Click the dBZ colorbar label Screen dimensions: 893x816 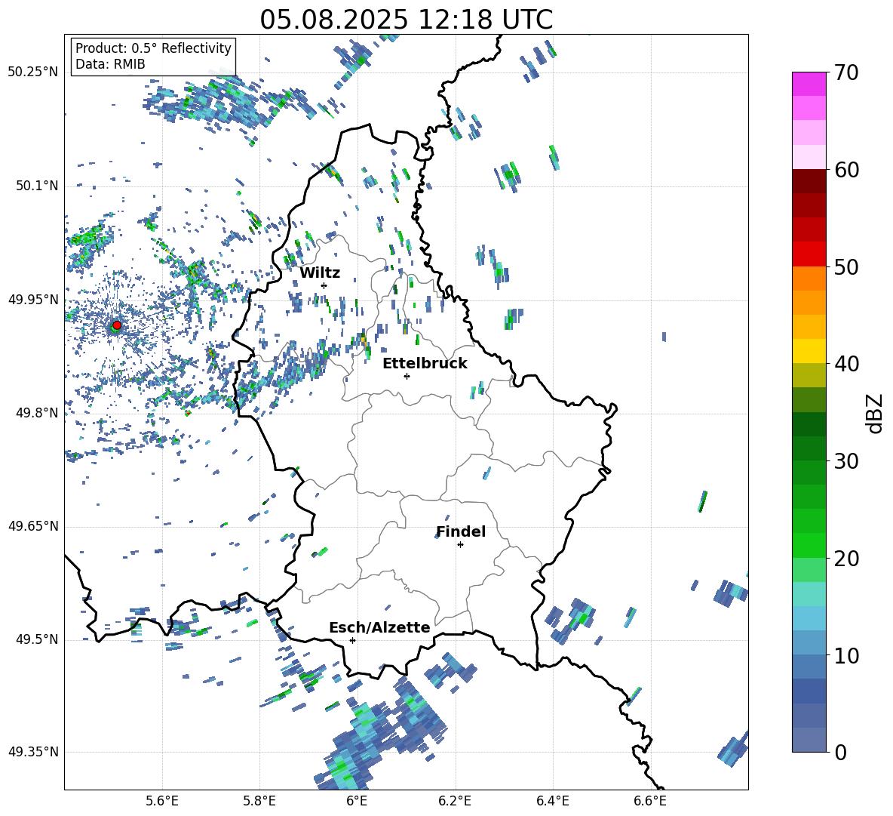(876, 413)
